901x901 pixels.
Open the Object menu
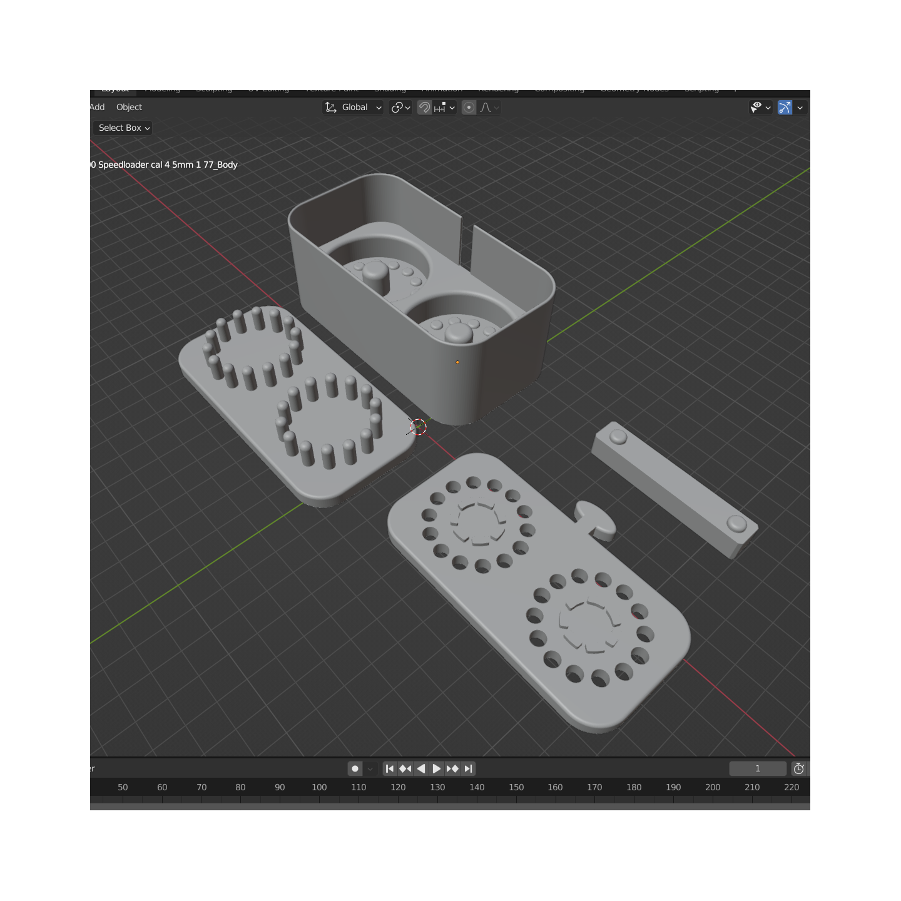coord(129,107)
